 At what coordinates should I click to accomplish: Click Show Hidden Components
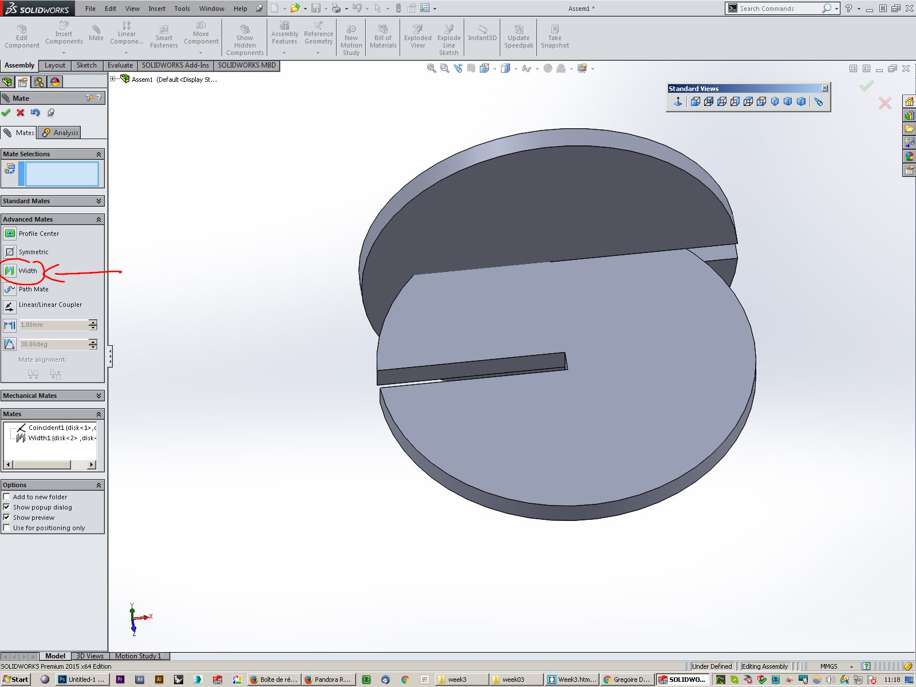click(245, 40)
